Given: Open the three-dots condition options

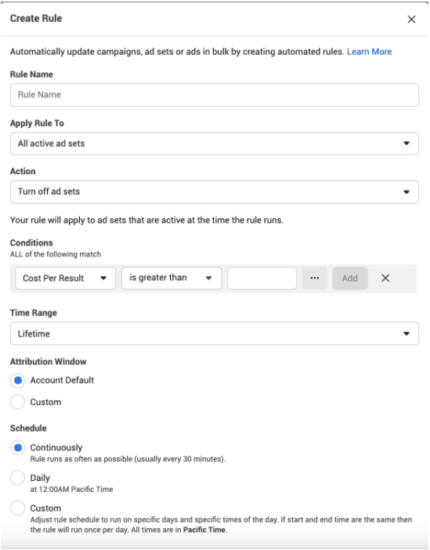Looking at the screenshot, I should 314,279.
